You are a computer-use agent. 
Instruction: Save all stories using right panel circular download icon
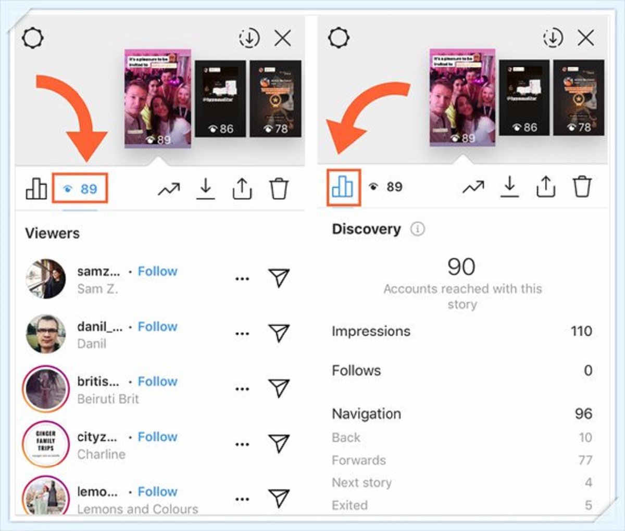(x=553, y=37)
